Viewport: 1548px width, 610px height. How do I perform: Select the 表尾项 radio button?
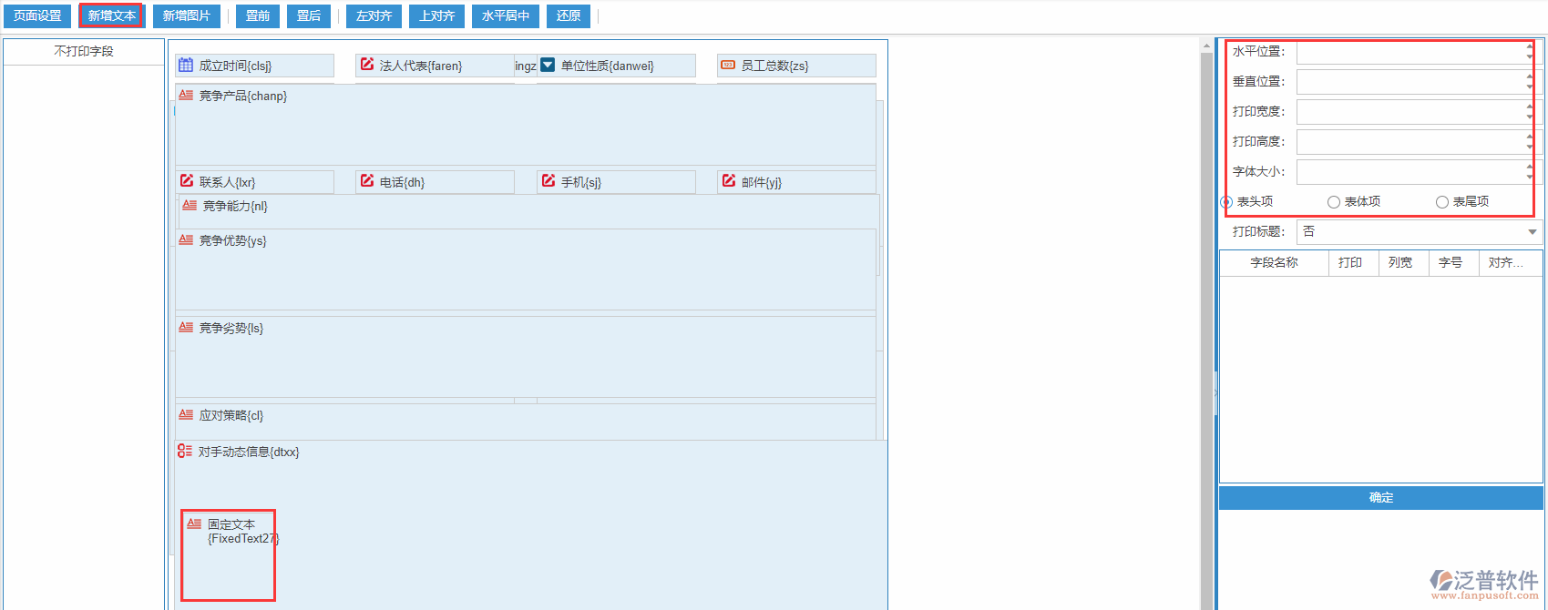tap(1442, 202)
